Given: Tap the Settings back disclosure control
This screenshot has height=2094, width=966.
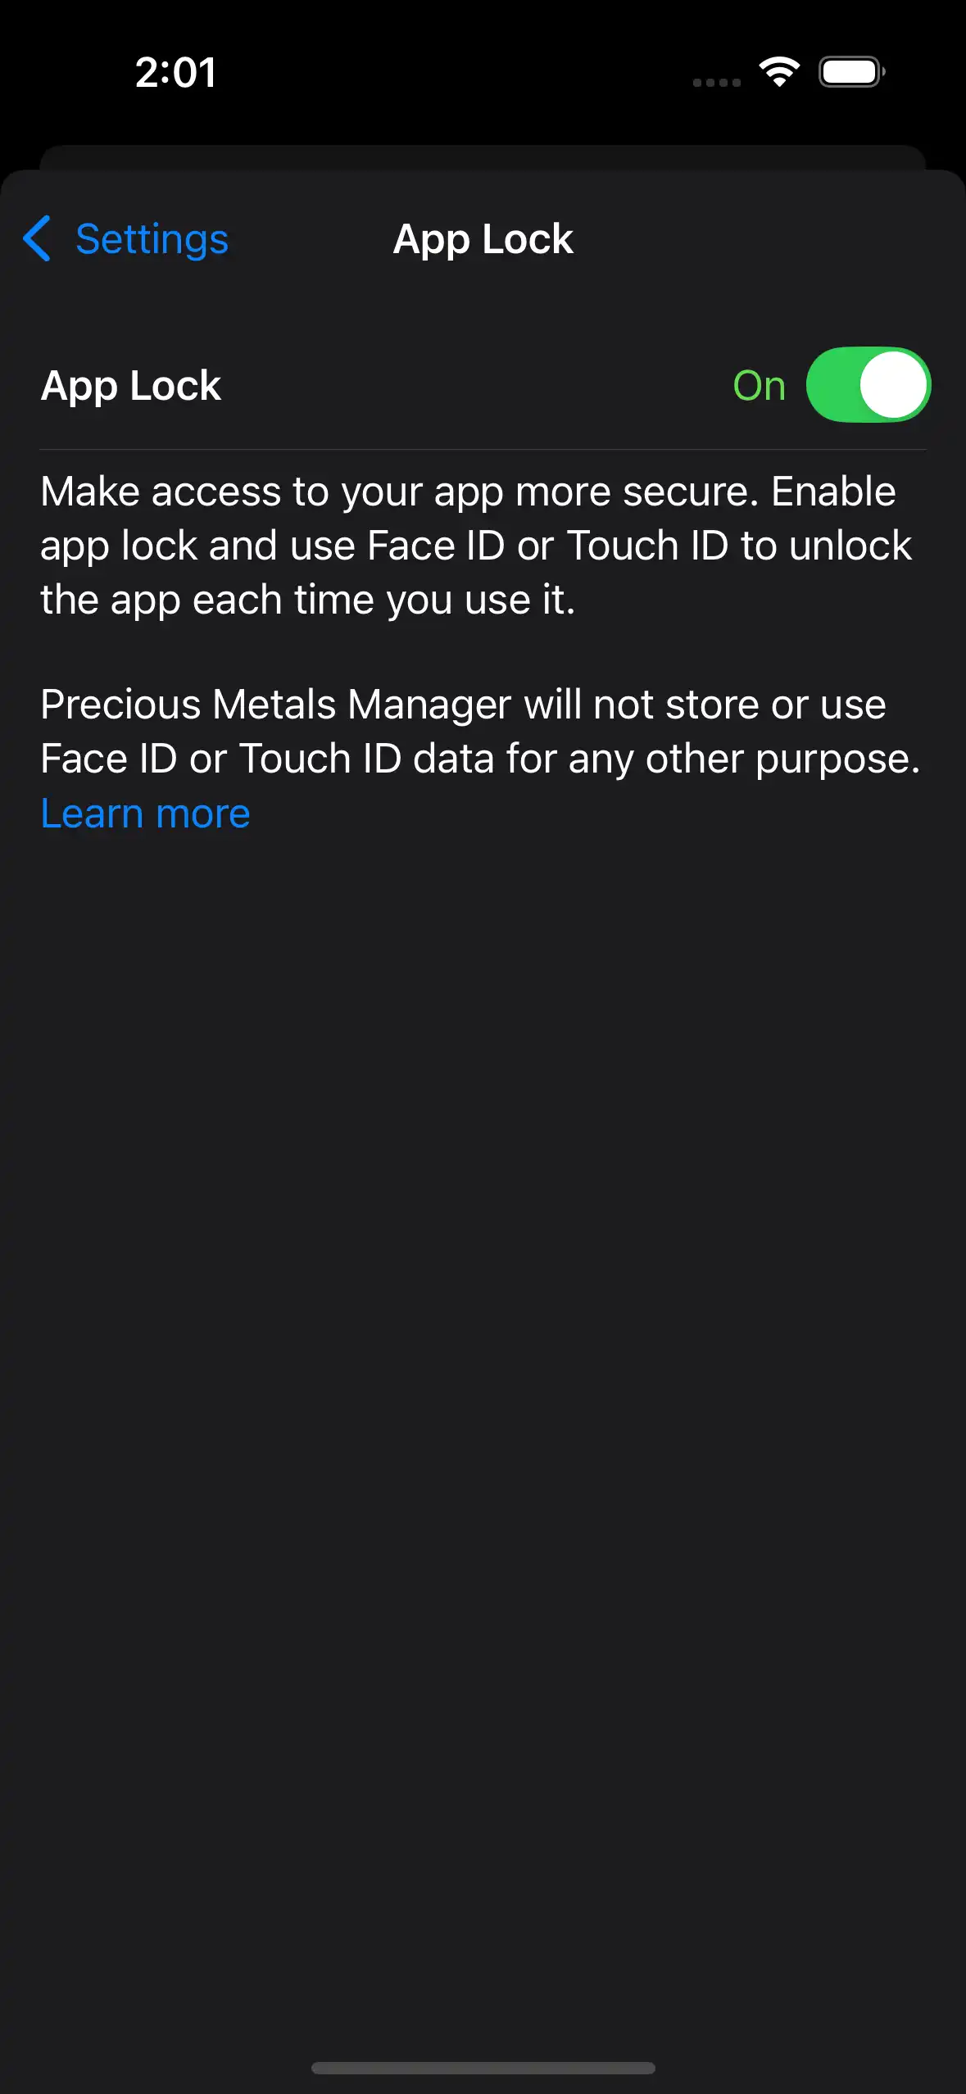Looking at the screenshot, I should [x=123, y=239].
